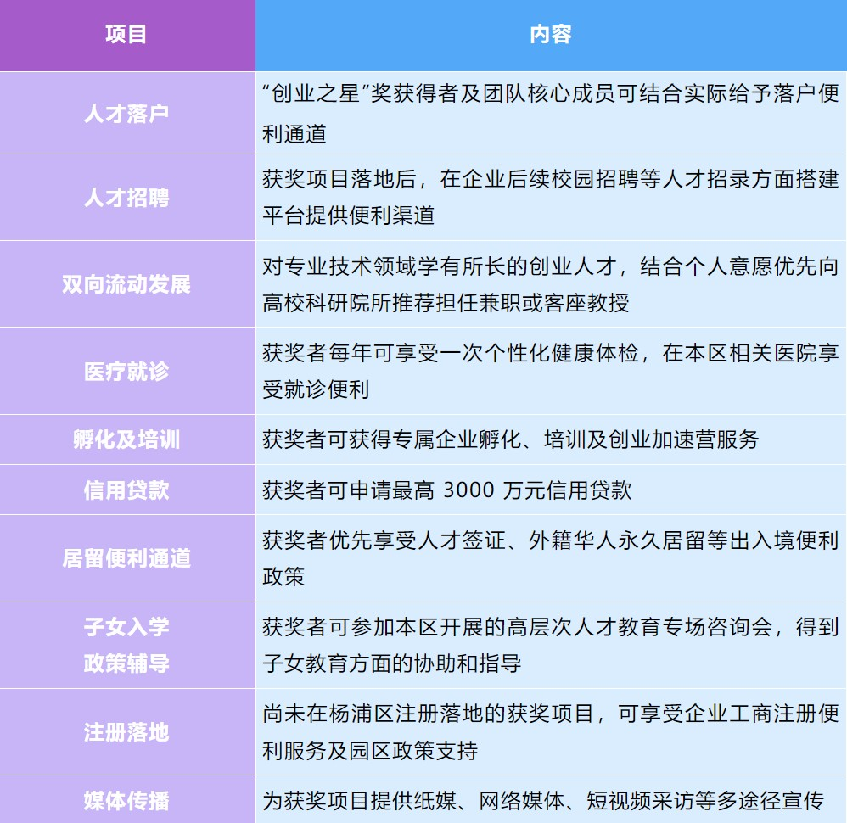The height and width of the screenshot is (823, 847).
Task: Click the text about “创业之星” 落户便利通道
Action: (x=550, y=114)
